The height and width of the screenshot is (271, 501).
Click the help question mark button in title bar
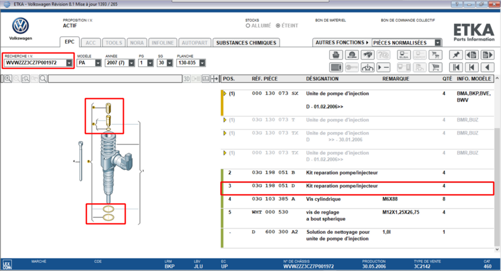(x=457, y=4)
